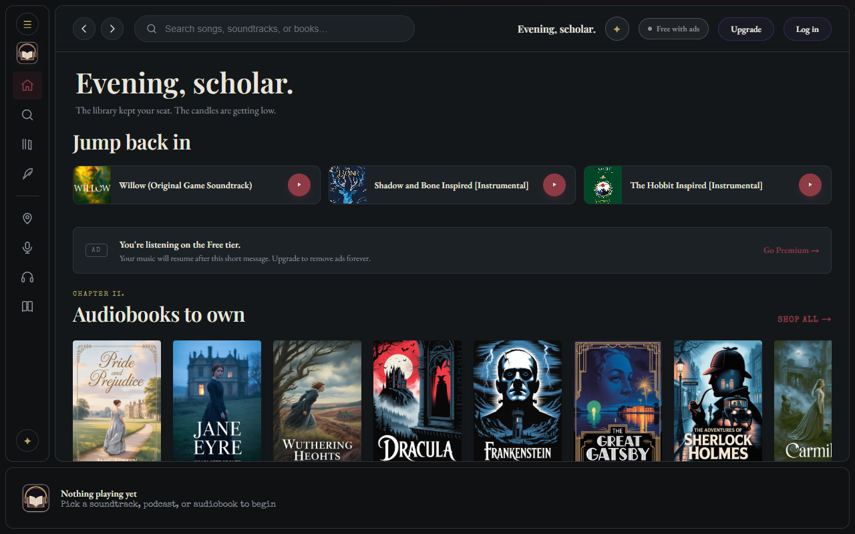Click the large 'Evening, scholar.' page heading
This screenshot has height=534, width=855.
coord(185,83)
